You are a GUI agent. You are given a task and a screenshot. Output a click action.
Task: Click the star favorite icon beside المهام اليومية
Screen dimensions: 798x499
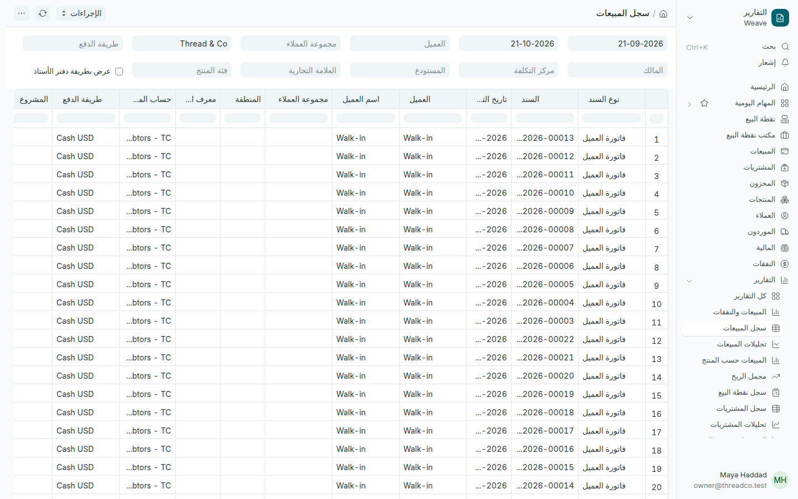pos(704,103)
